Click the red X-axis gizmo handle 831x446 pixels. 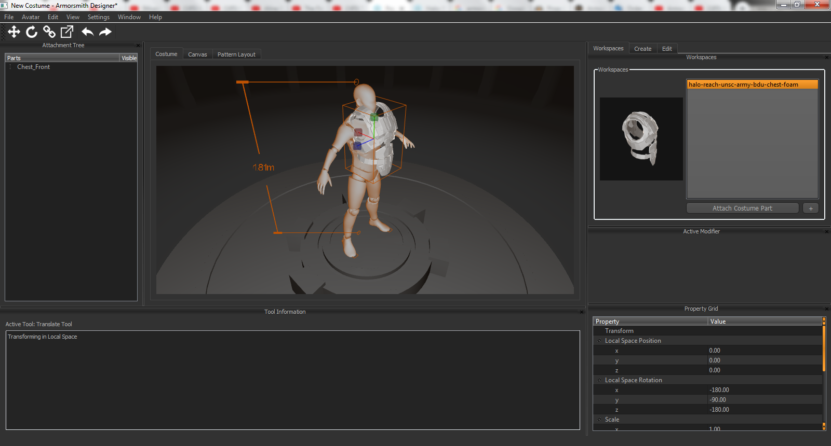click(358, 133)
